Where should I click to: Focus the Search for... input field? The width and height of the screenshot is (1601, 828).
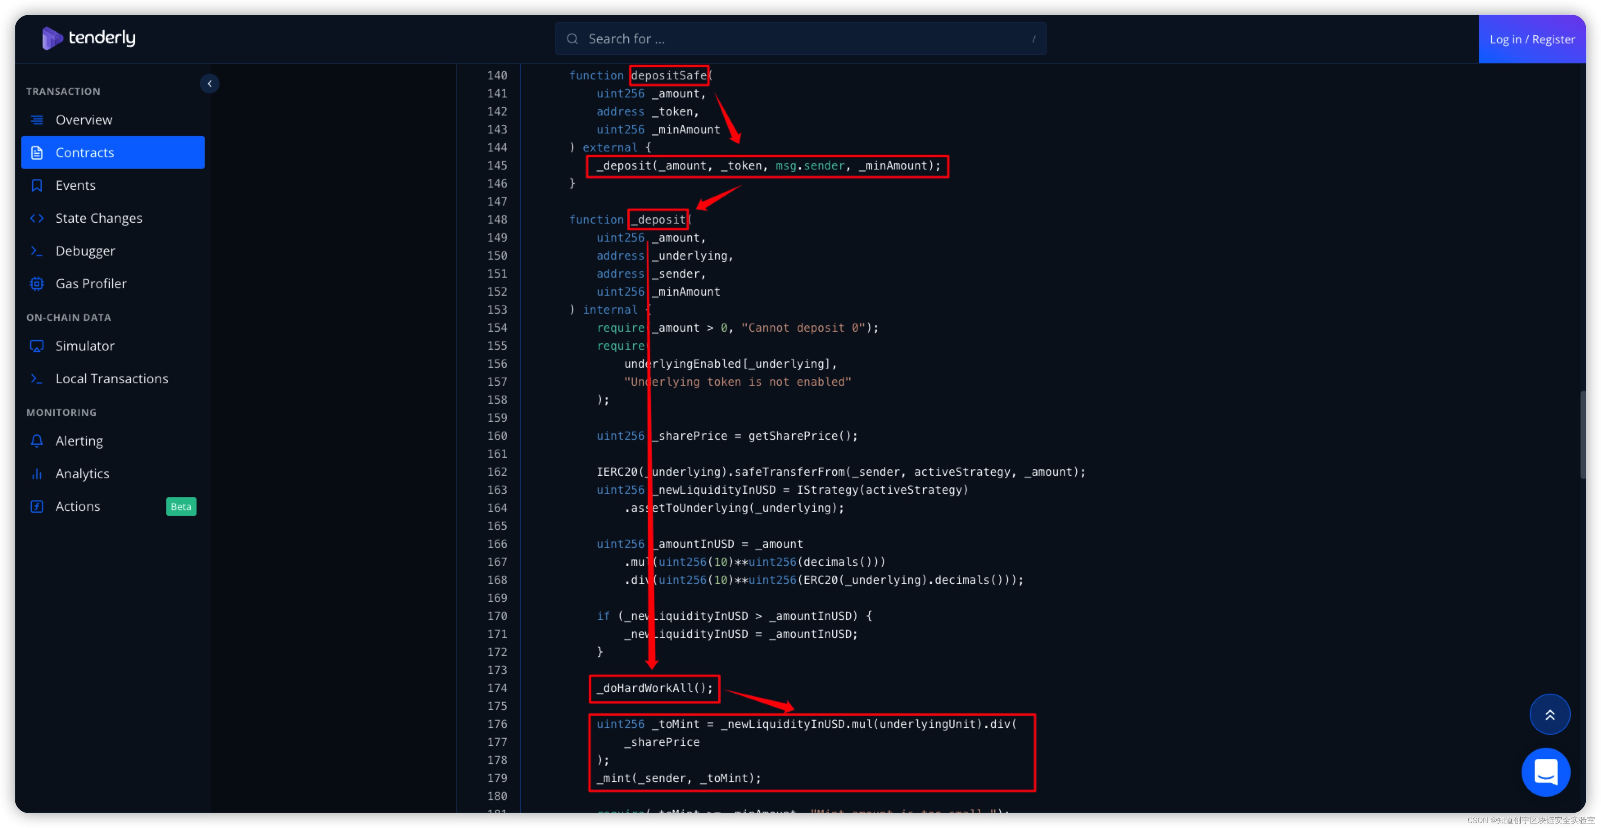(x=802, y=39)
